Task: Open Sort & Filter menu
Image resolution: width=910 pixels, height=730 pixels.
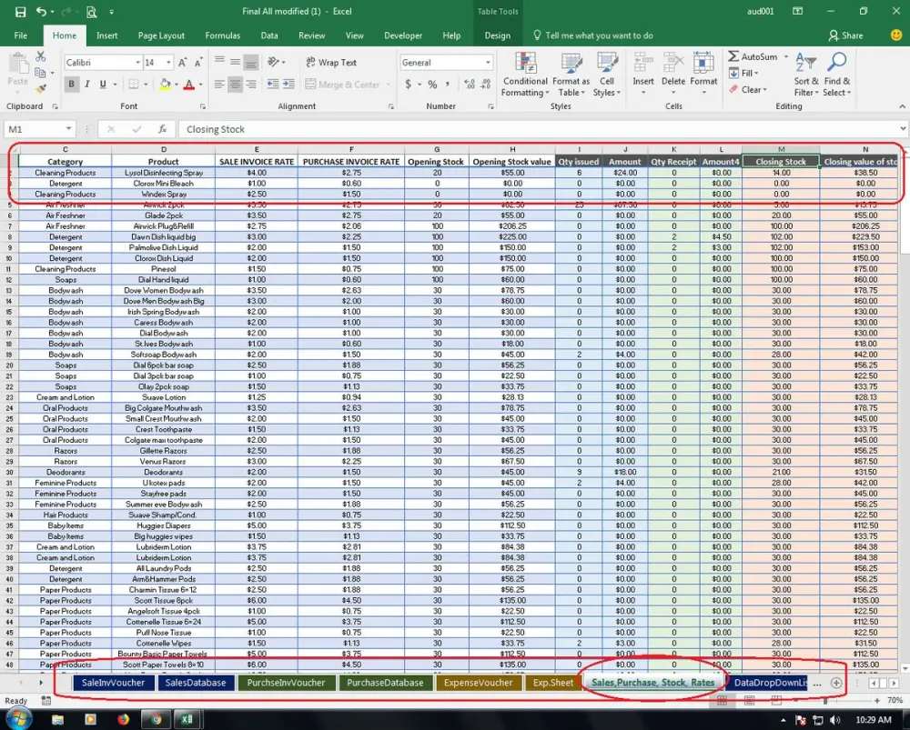Action: click(806, 75)
